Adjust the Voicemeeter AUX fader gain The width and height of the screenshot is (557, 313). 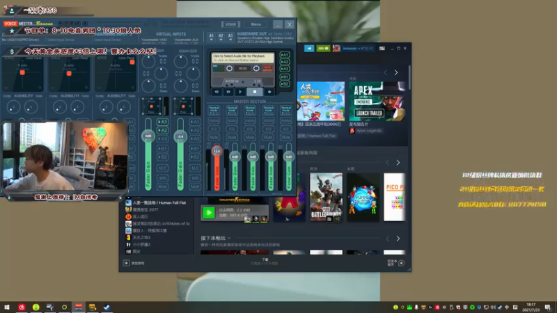[x=180, y=136]
